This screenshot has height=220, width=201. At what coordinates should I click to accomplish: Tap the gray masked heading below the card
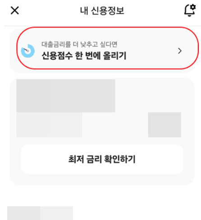click(x=40, y=213)
